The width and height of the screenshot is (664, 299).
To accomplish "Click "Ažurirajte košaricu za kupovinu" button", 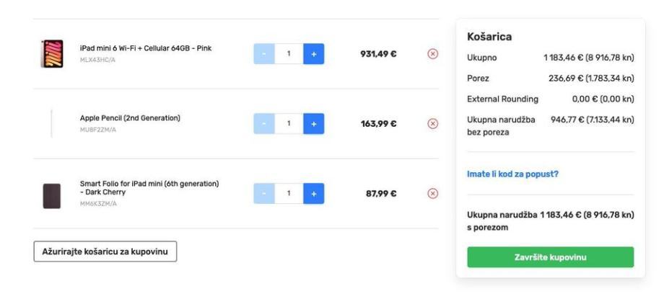I will 105,251.
